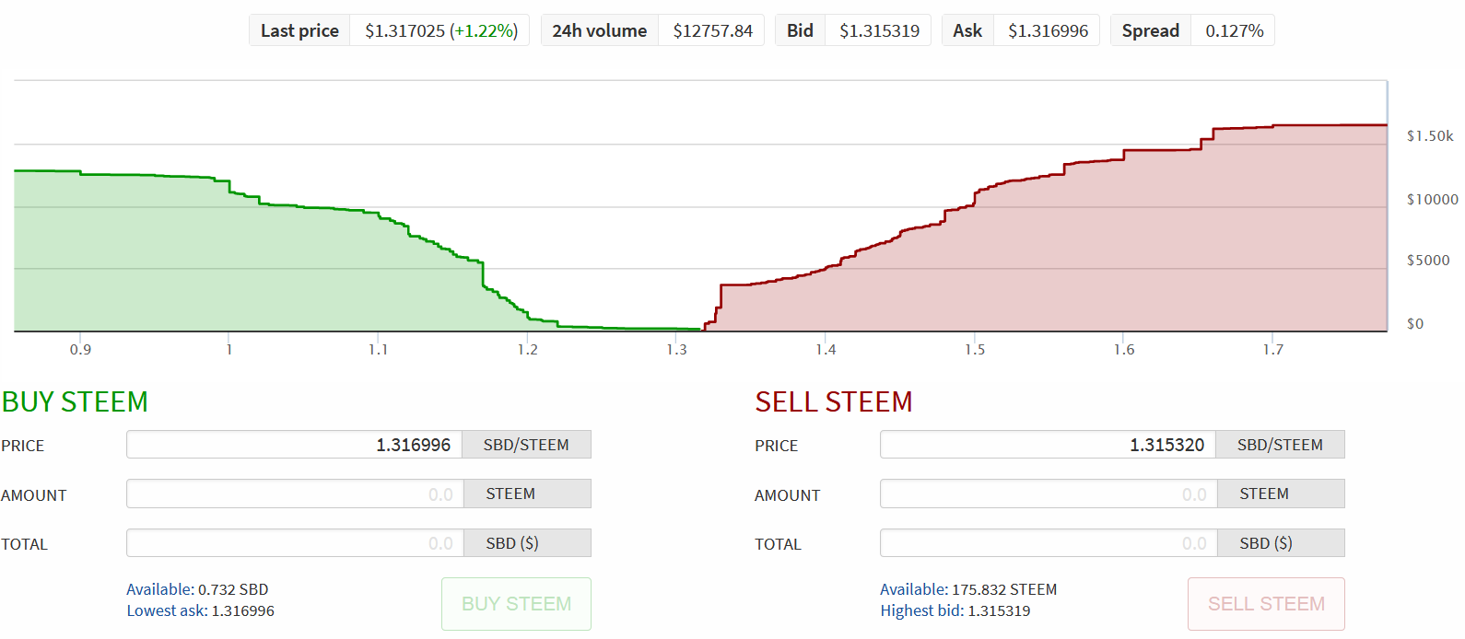Click the Spread value 0.127%
Viewport: 1465px width, 639px height.
point(1234,30)
